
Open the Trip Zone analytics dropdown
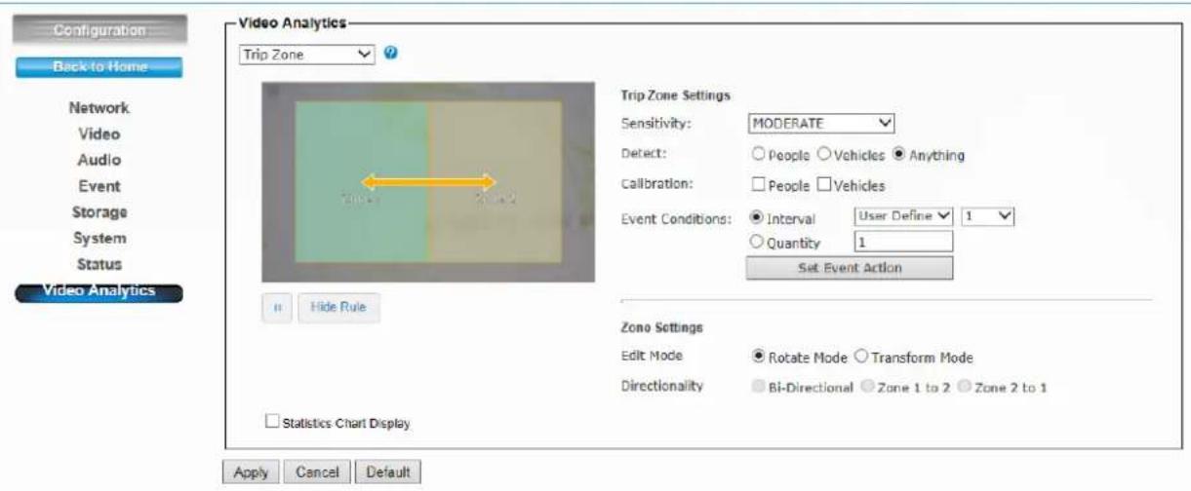pyautogui.click(x=307, y=56)
